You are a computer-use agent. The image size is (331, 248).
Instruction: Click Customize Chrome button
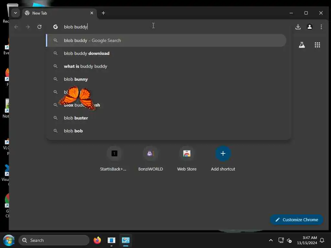[x=297, y=220]
